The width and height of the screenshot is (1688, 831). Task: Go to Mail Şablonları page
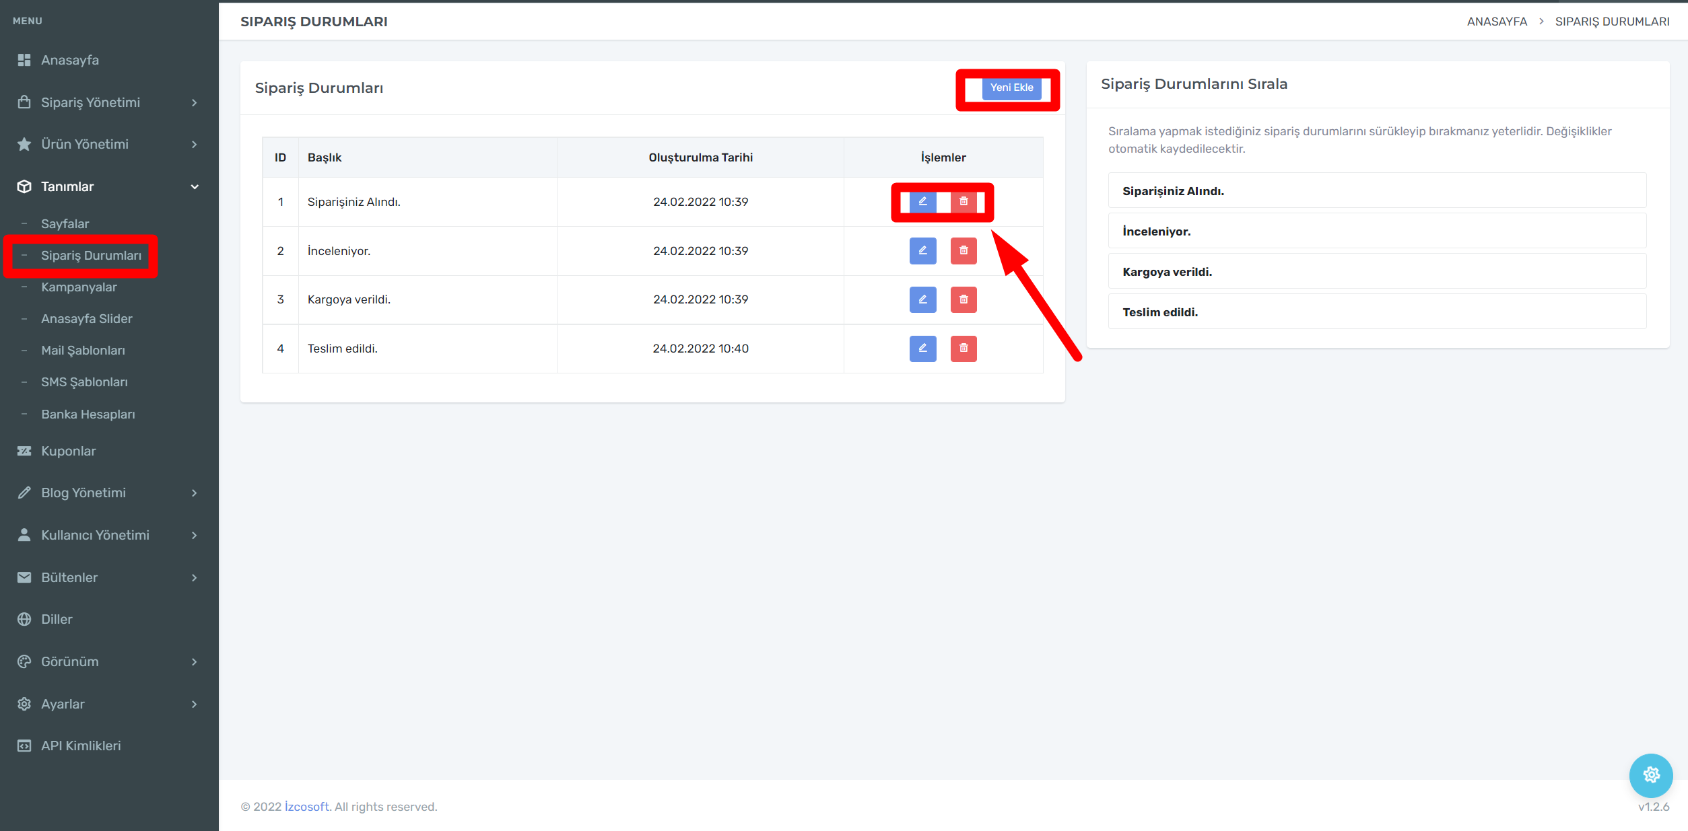83,351
